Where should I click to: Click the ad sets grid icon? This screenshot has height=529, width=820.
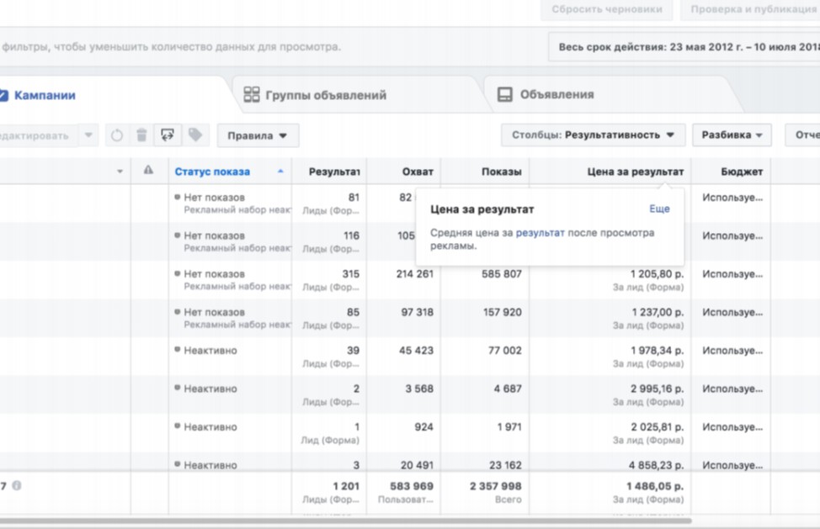point(252,95)
